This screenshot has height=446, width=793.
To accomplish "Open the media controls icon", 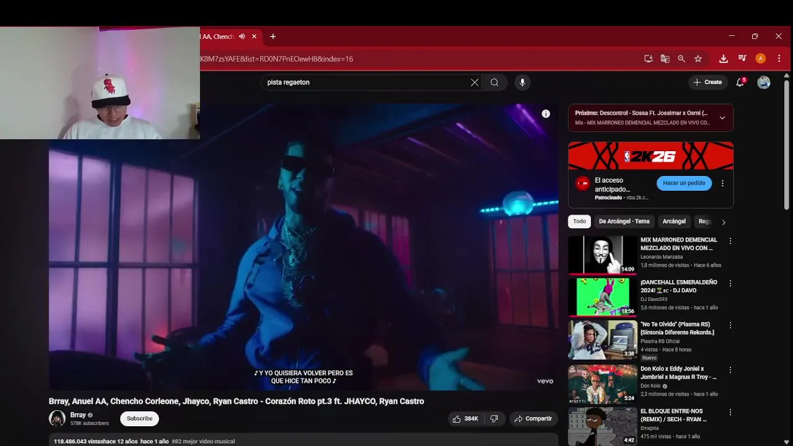I will 742,59.
